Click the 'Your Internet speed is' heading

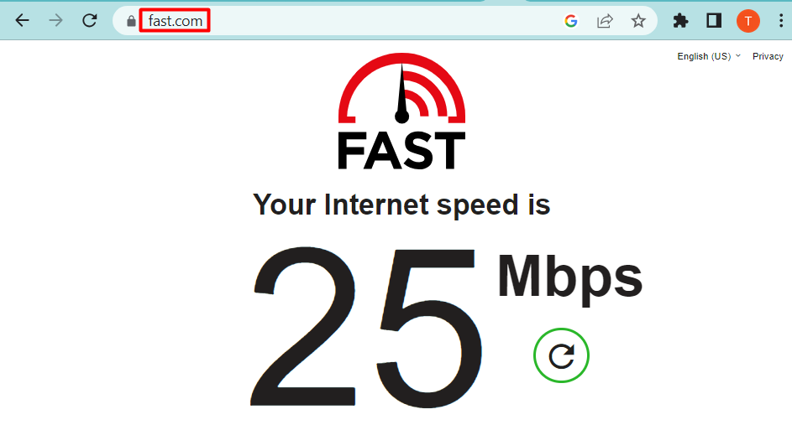coord(401,205)
